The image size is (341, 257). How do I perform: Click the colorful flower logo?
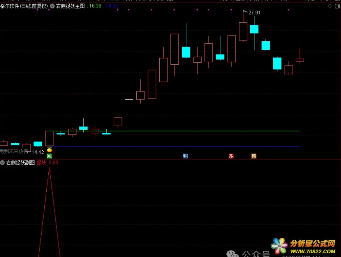click(x=280, y=246)
